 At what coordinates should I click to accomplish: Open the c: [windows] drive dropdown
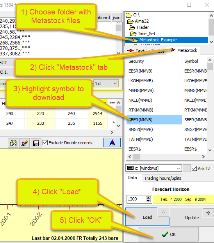(x=153, y=168)
